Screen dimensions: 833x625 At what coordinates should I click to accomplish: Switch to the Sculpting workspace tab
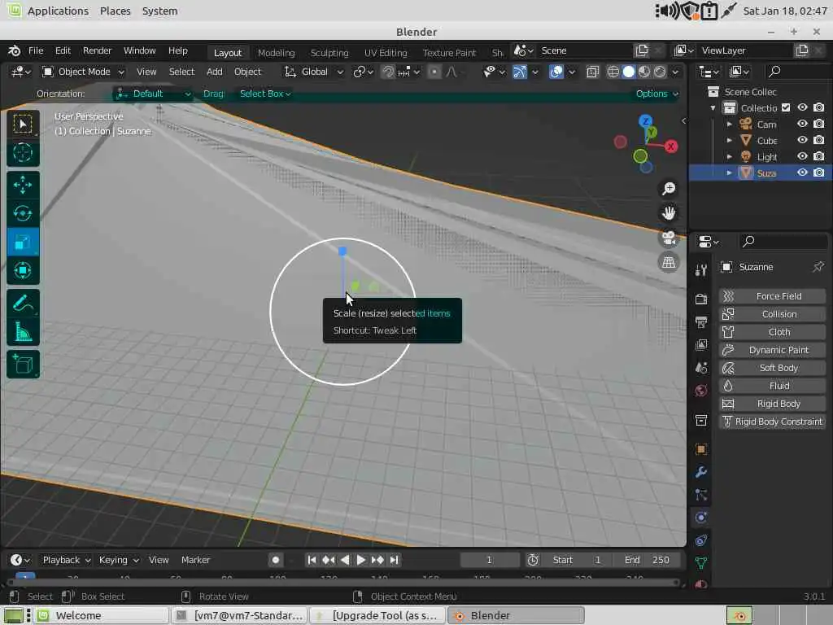click(329, 53)
